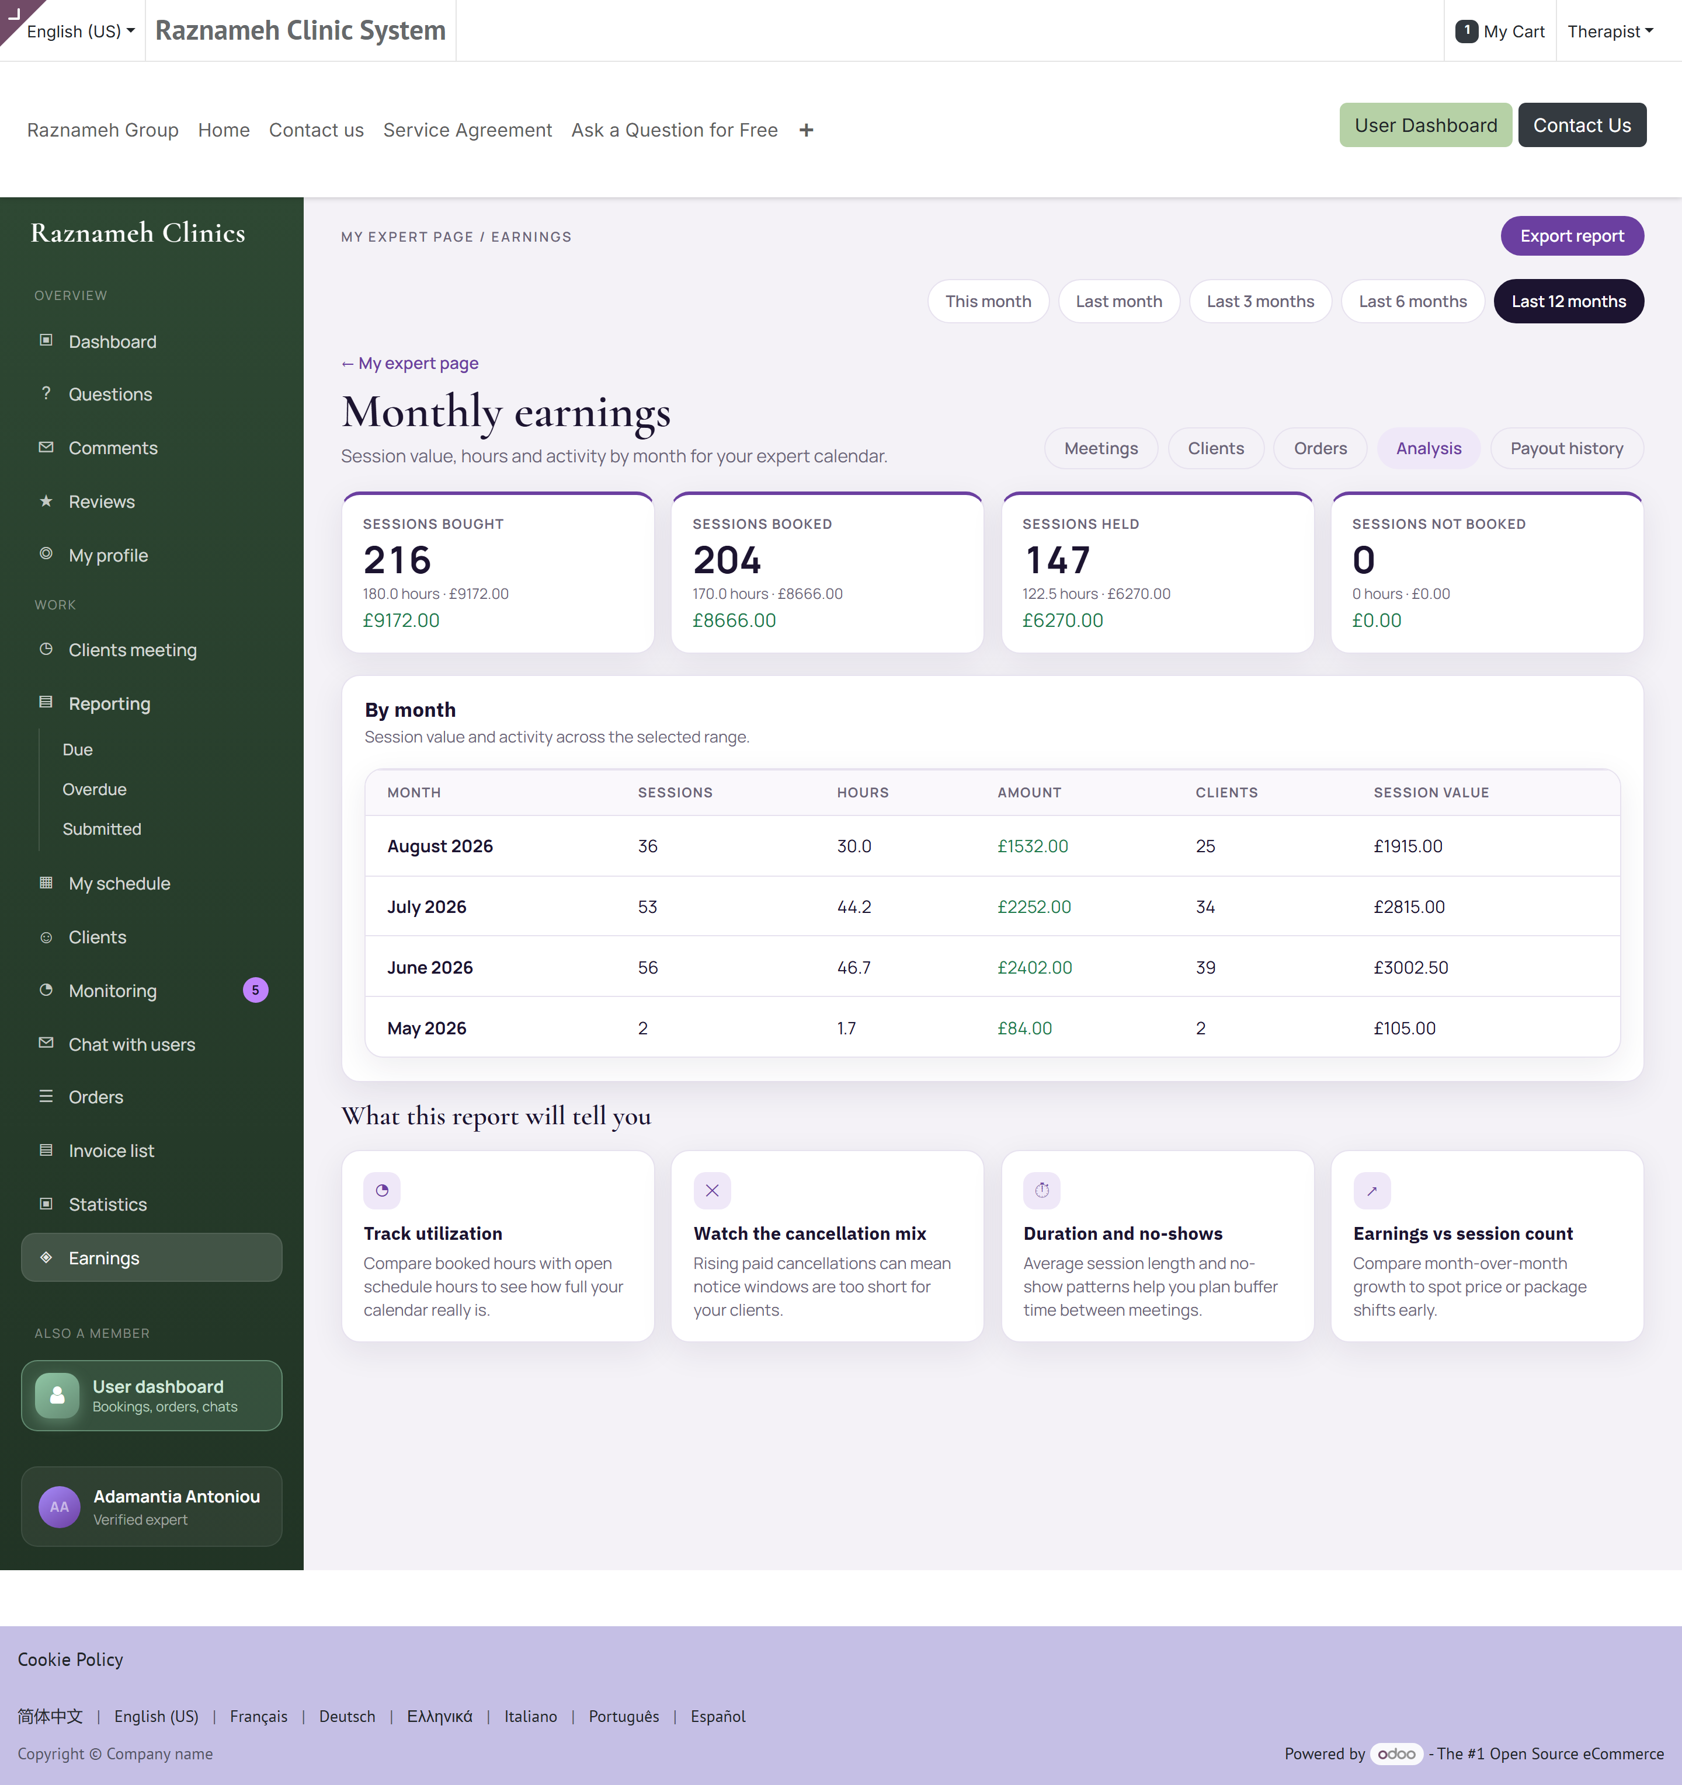Click the Earnings vs session count arrow icon
The image size is (1682, 1785).
coord(1372,1191)
